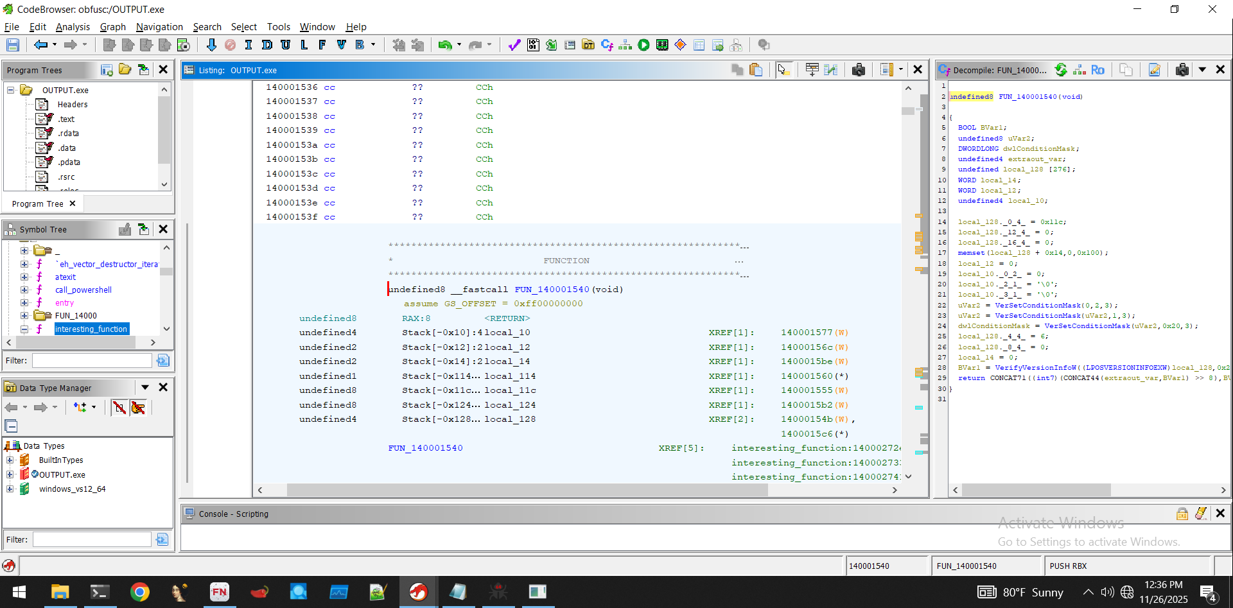The image size is (1233, 608).
Task: Toggle filter arrays in Data Type Manager
Action: pos(119,408)
